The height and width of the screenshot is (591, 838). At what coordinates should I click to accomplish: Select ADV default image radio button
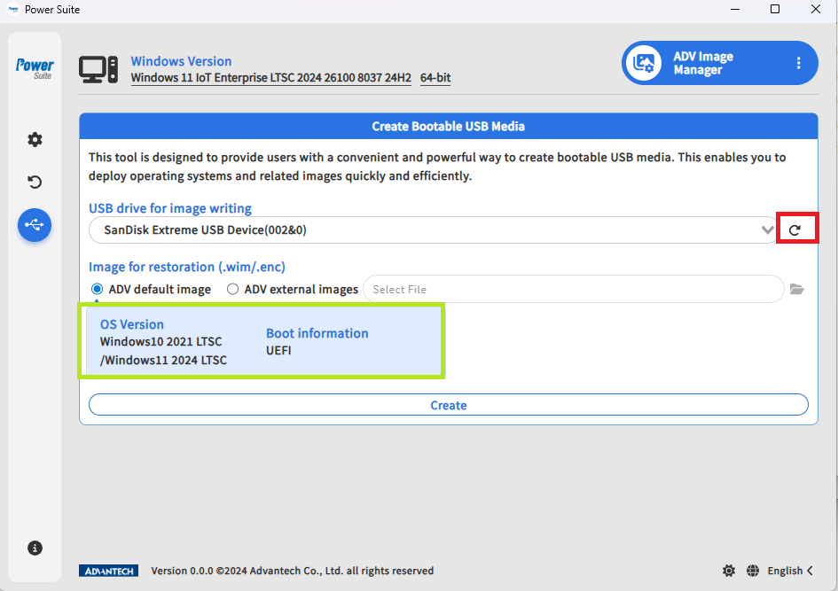97,289
